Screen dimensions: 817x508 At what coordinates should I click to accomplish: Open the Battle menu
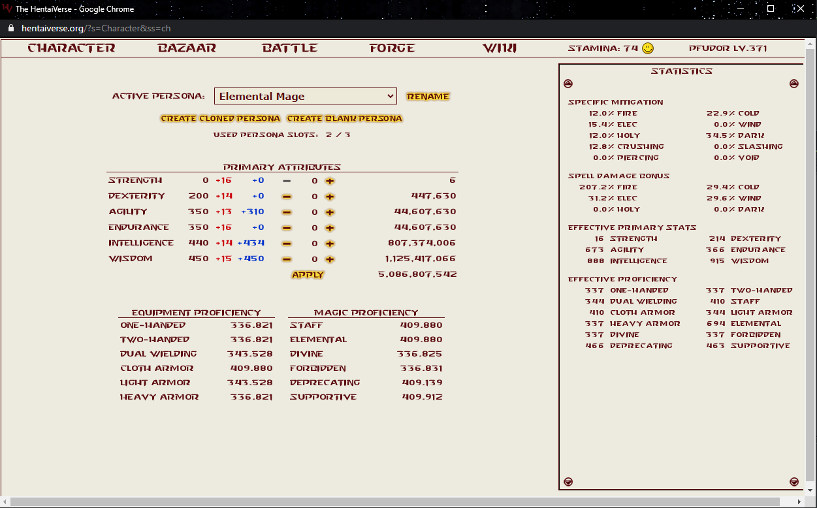tap(289, 48)
